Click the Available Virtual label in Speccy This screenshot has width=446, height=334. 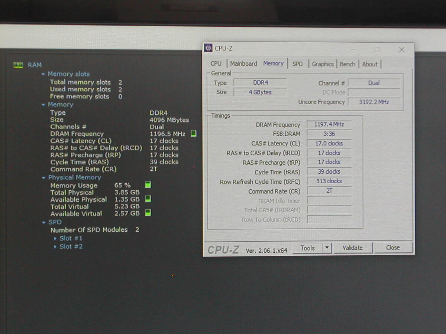click(x=76, y=214)
